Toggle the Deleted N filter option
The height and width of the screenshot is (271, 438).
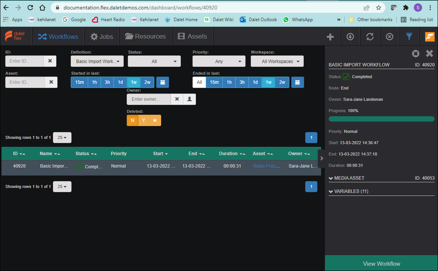[132, 120]
